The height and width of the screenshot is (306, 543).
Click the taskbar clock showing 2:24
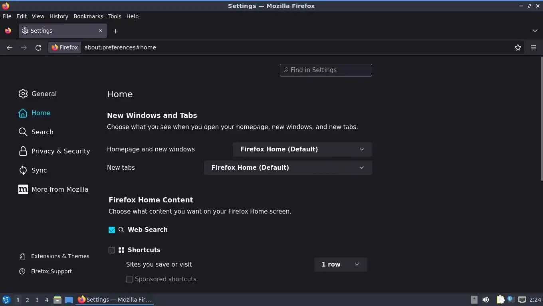(535, 300)
